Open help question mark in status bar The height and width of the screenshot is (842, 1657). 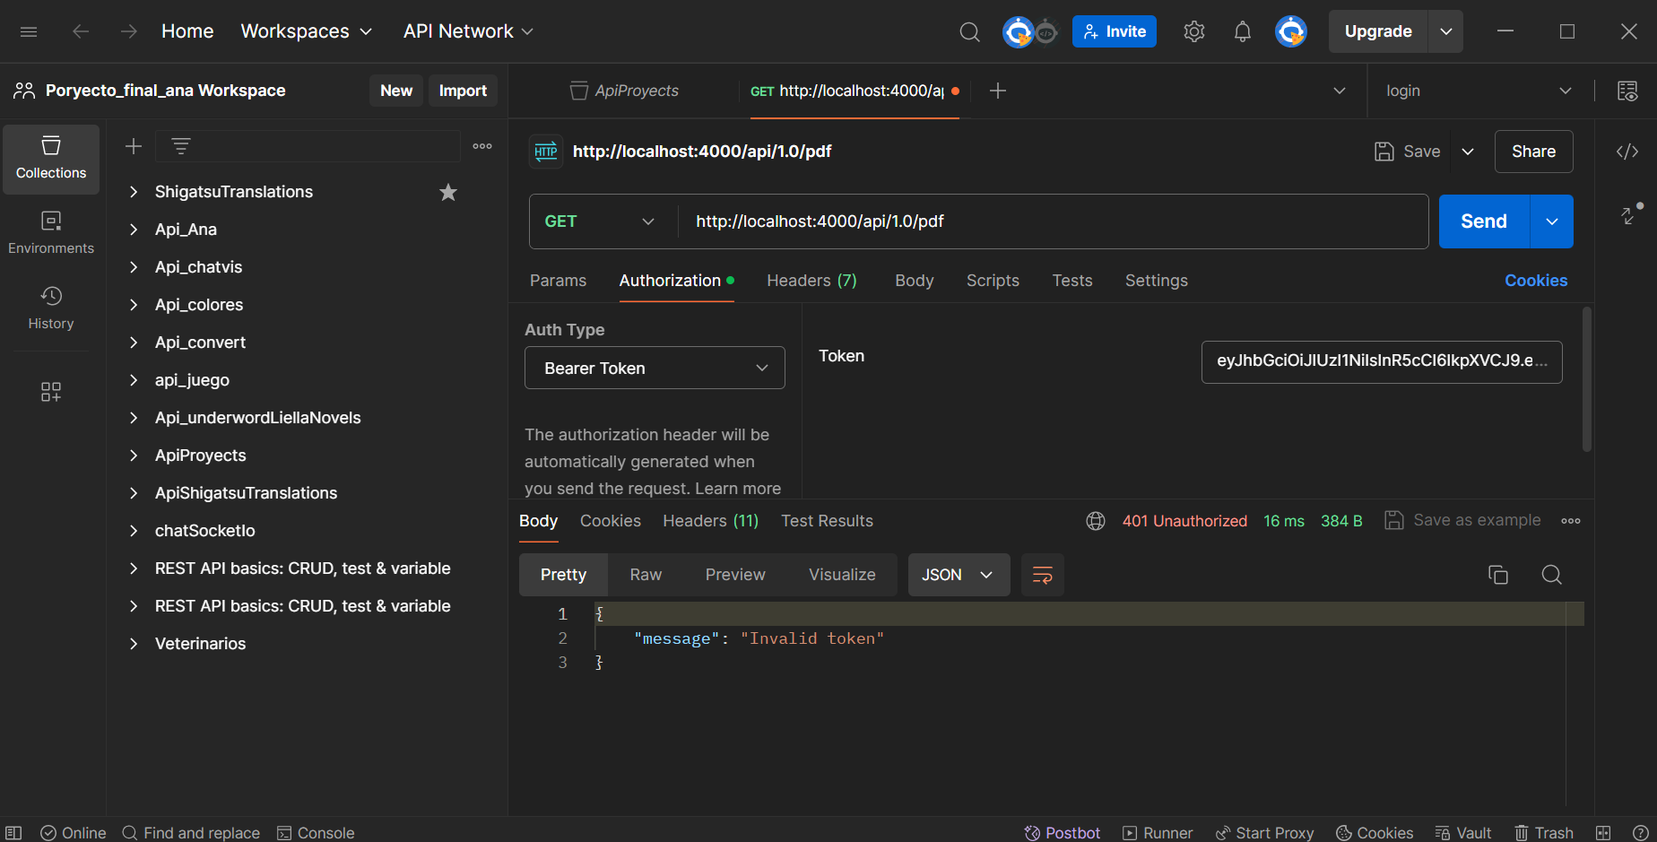click(1641, 833)
